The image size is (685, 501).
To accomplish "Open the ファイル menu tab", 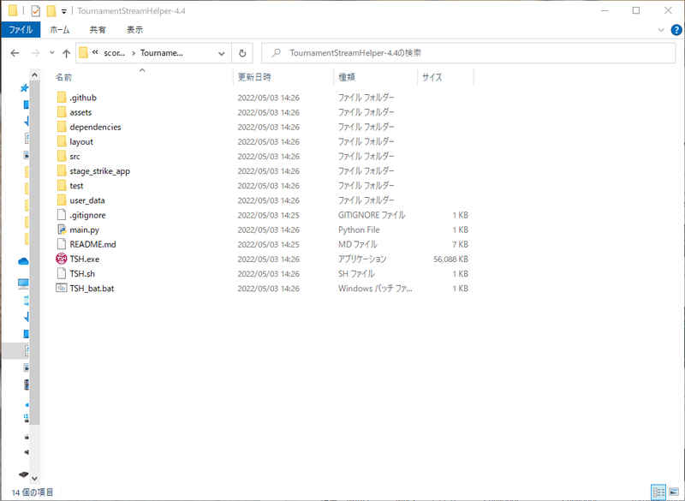I will (21, 30).
